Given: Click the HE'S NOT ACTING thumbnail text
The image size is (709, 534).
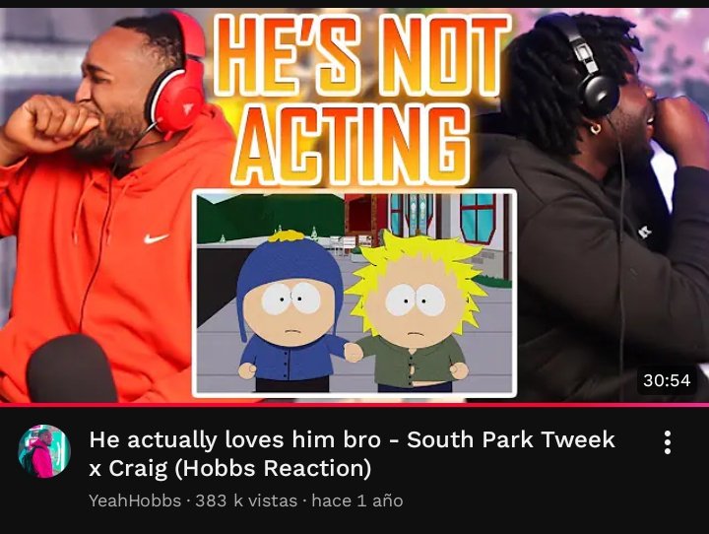Looking at the screenshot, I should [359, 98].
